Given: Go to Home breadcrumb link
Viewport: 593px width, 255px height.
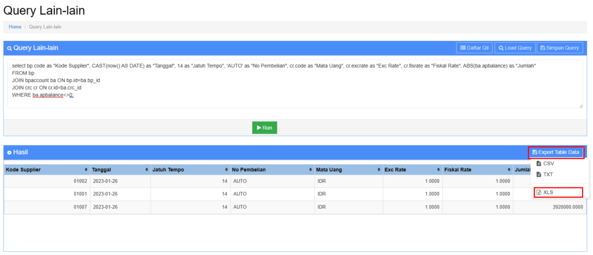Looking at the screenshot, I should point(15,27).
